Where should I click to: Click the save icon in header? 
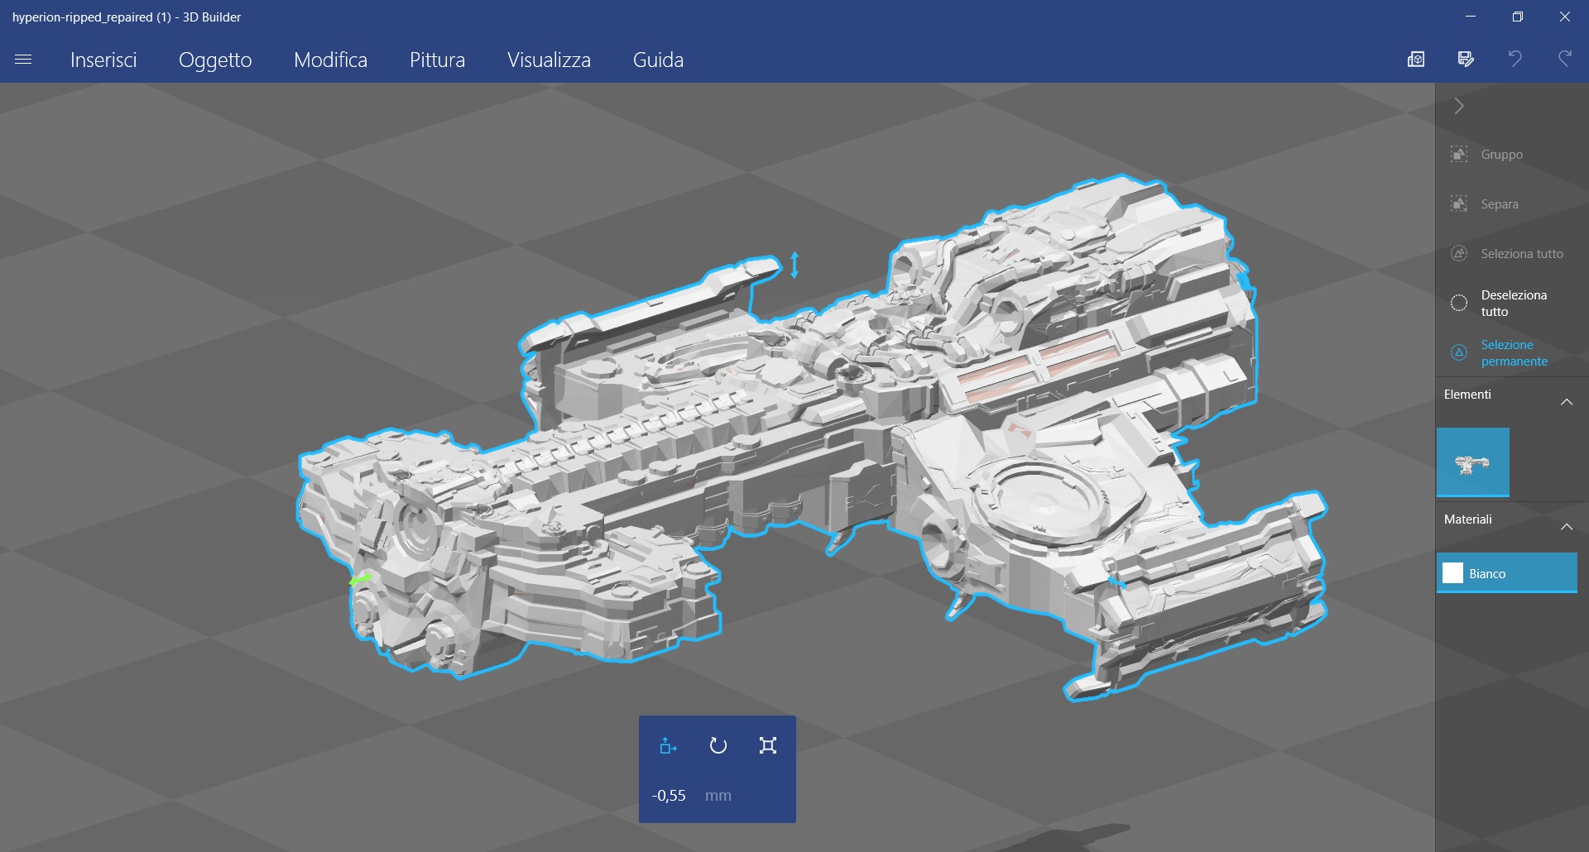(x=1466, y=59)
